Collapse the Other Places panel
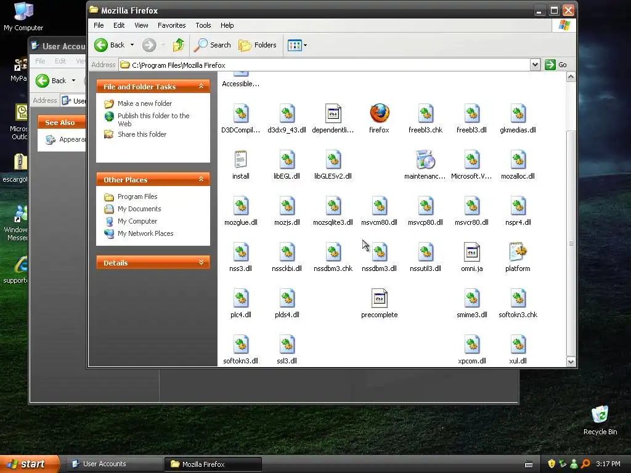The image size is (631, 473). tap(202, 179)
